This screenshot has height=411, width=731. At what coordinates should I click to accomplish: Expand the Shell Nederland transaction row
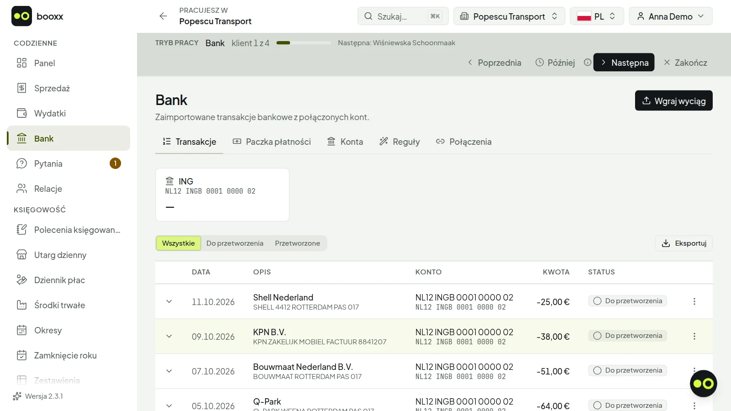169,301
